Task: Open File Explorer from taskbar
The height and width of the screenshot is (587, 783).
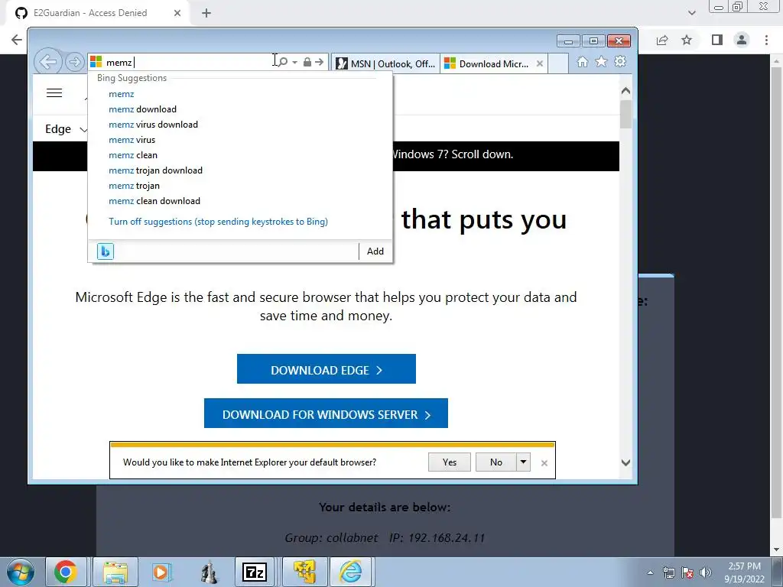Action: 115,572
